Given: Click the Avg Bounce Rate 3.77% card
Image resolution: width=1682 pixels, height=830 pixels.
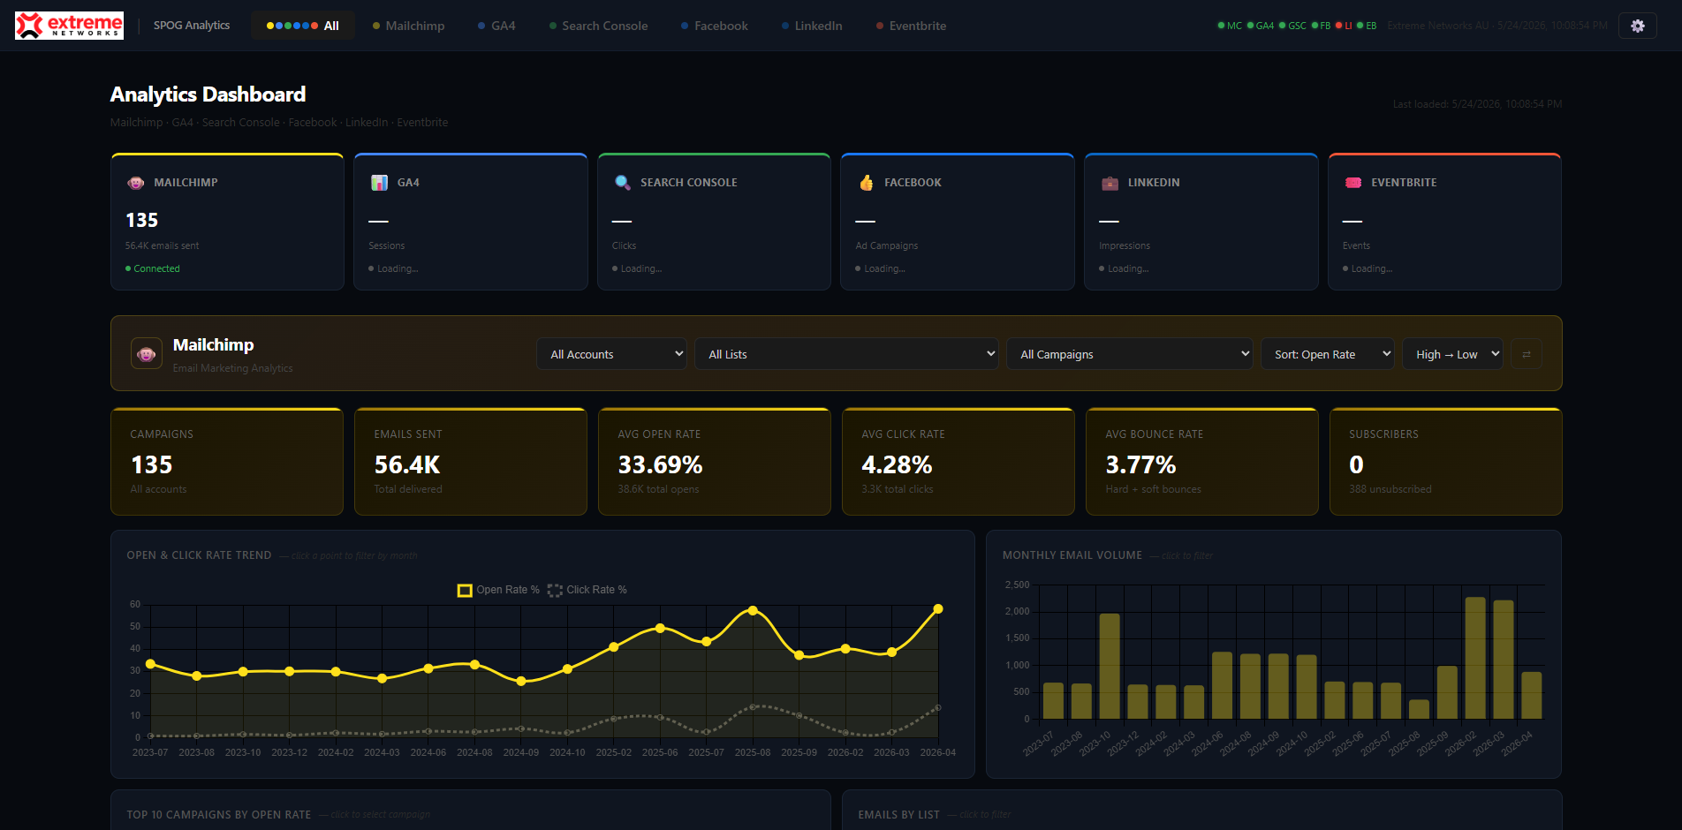Looking at the screenshot, I should click(1202, 461).
